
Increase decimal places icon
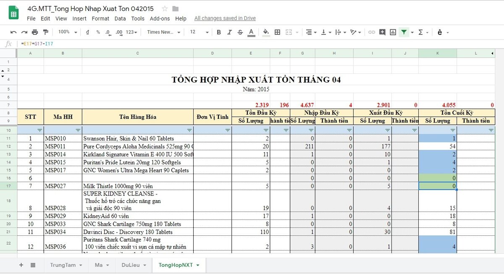pyautogui.click(x=119, y=32)
